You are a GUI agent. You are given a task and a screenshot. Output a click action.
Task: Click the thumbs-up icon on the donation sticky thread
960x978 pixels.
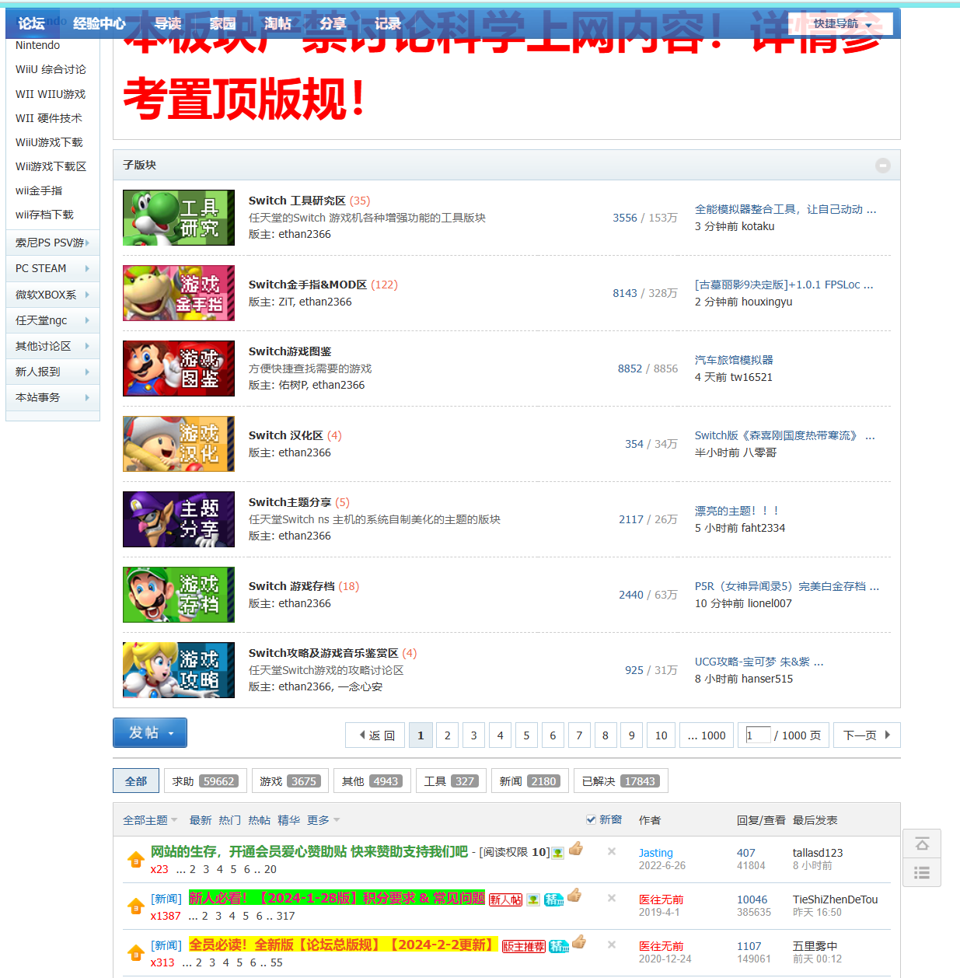[576, 850]
